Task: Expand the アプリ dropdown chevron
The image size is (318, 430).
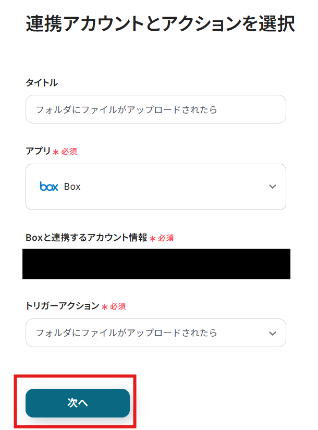Action: [272, 187]
